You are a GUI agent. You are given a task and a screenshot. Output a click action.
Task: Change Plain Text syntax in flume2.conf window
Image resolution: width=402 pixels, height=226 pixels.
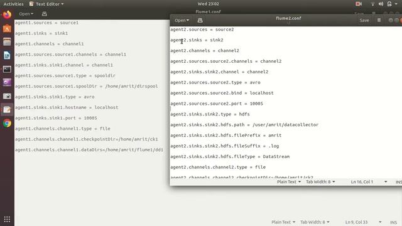289,182
